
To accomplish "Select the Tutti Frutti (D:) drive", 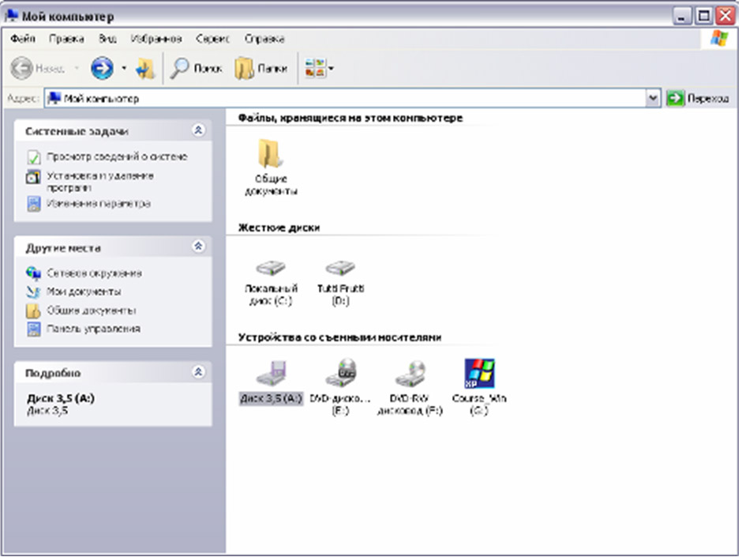I will pyautogui.click(x=340, y=269).
